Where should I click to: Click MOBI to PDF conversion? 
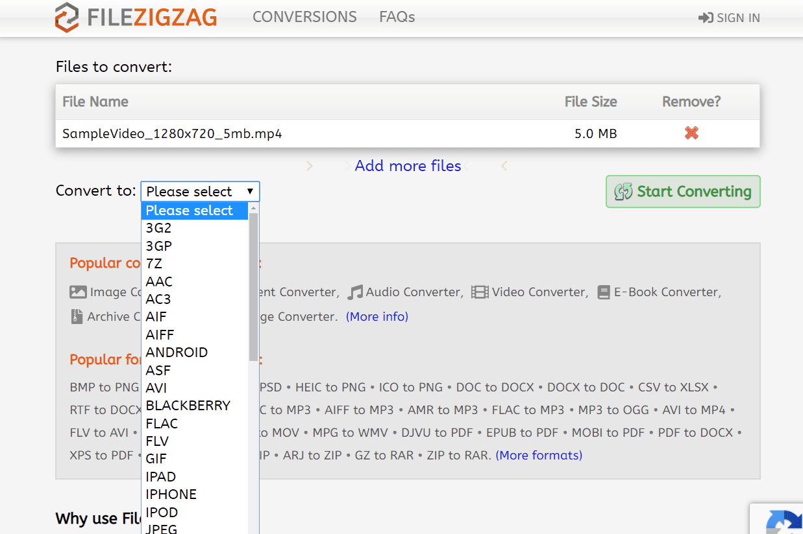coord(608,433)
